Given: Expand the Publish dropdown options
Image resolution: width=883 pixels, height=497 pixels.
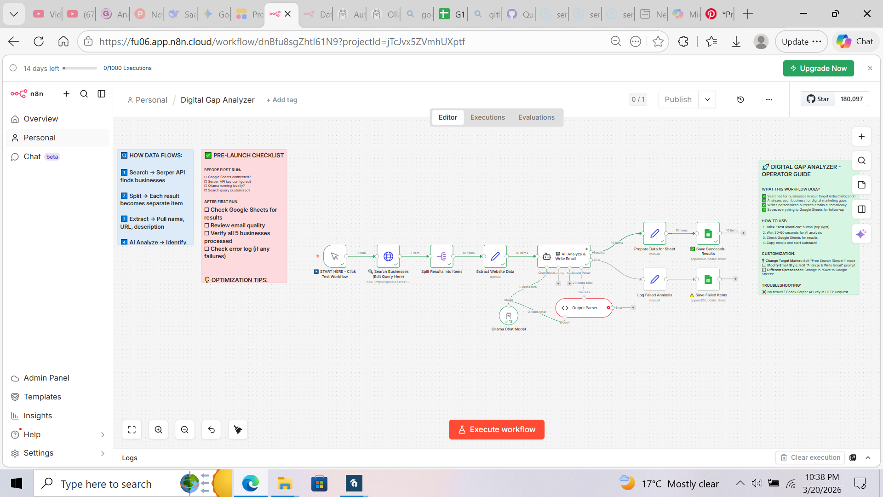Looking at the screenshot, I should pos(707,99).
